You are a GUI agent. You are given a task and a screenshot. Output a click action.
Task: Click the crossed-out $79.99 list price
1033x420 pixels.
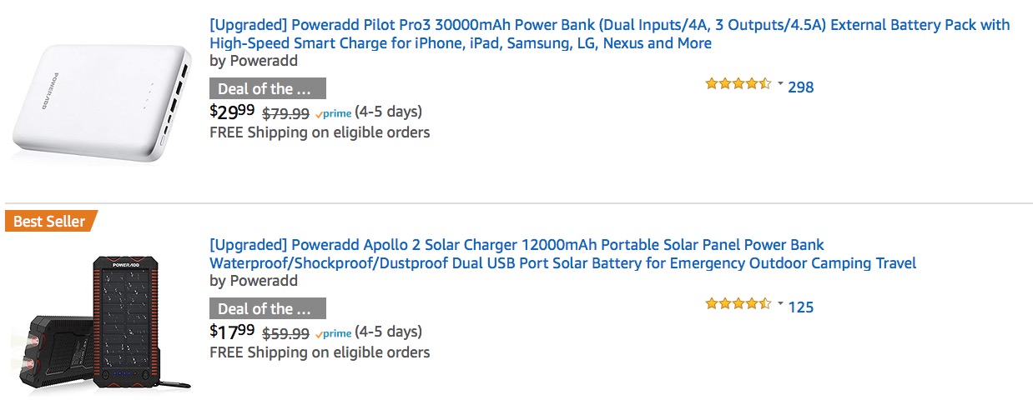click(285, 113)
